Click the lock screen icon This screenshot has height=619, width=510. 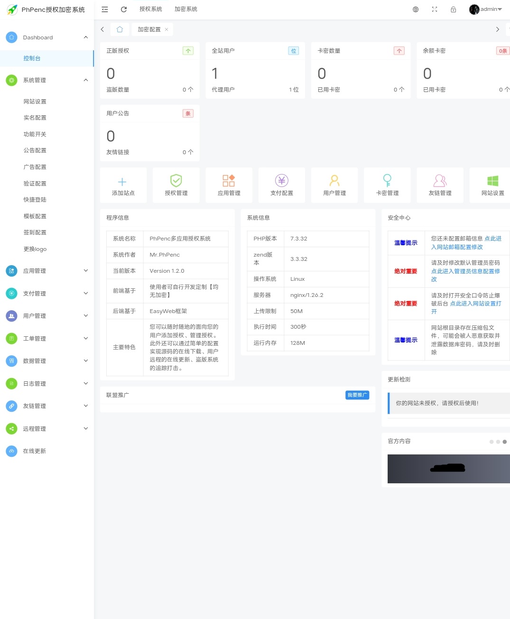point(454,9)
